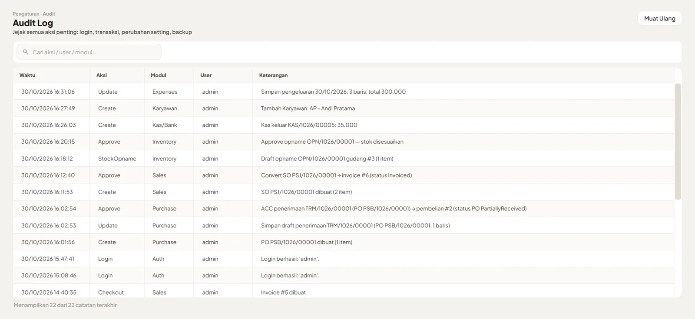Screen dimensions: 695x319
Task: Select timestamp 30/10/2026 15:47:41
Action: pos(48,259)
